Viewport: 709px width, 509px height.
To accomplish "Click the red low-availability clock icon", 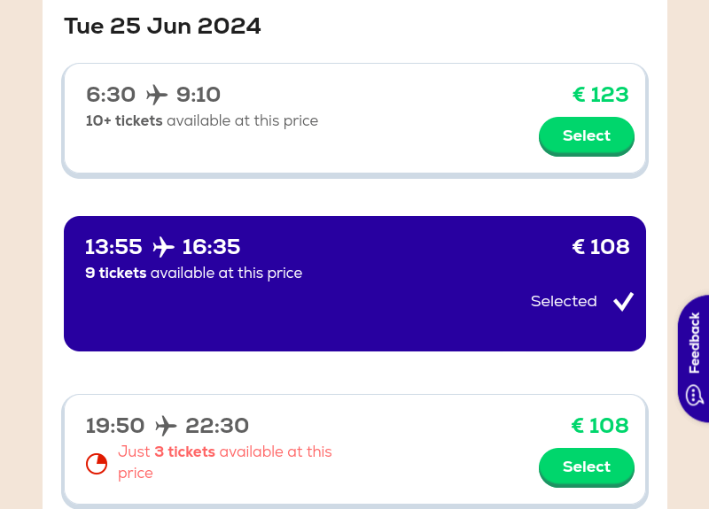I will 97,463.
